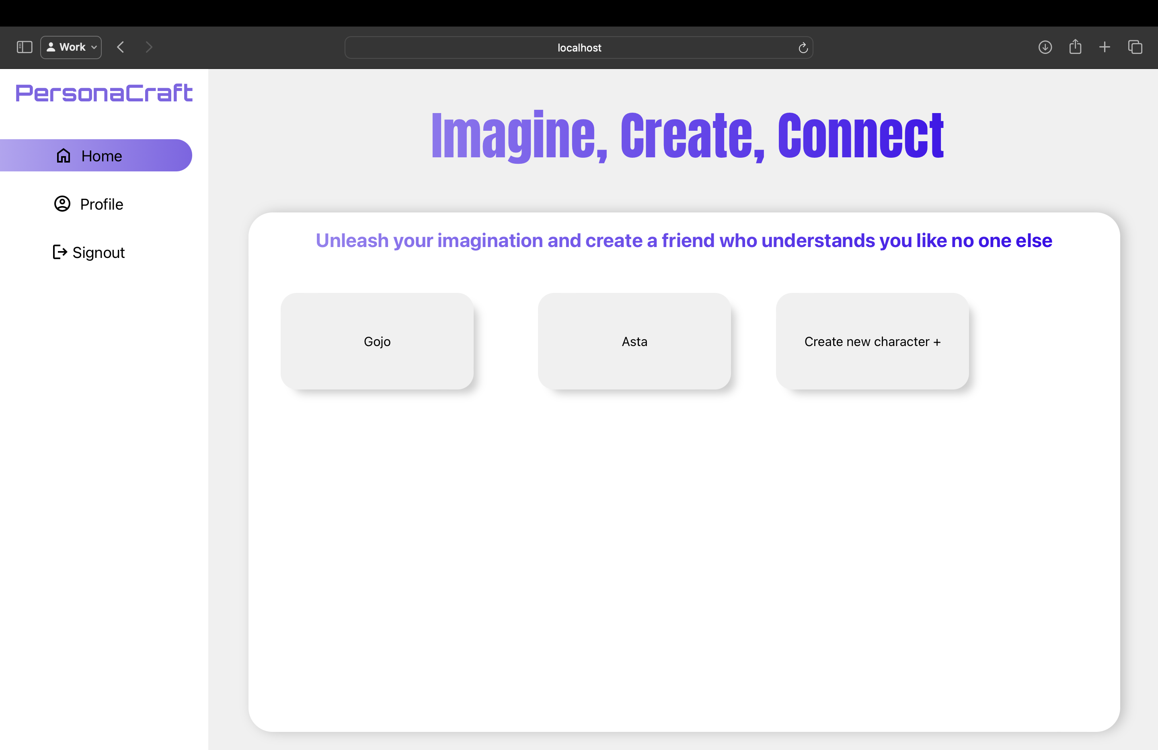Click Create new character + card
The width and height of the screenshot is (1158, 750).
(x=872, y=341)
